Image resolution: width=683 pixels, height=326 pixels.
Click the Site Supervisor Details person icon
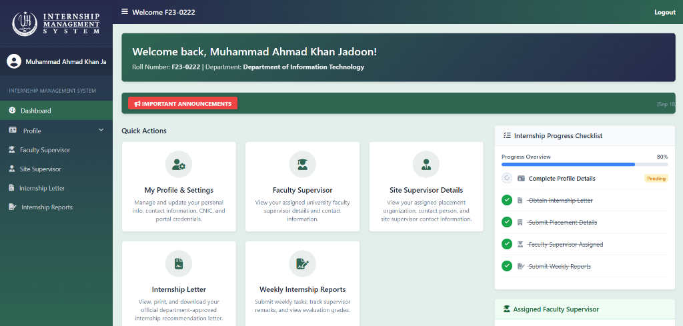pyautogui.click(x=426, y=165)
